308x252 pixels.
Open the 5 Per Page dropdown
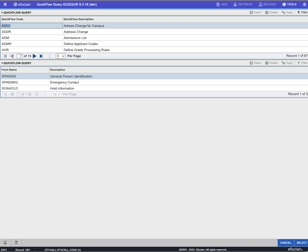point(60,56)
